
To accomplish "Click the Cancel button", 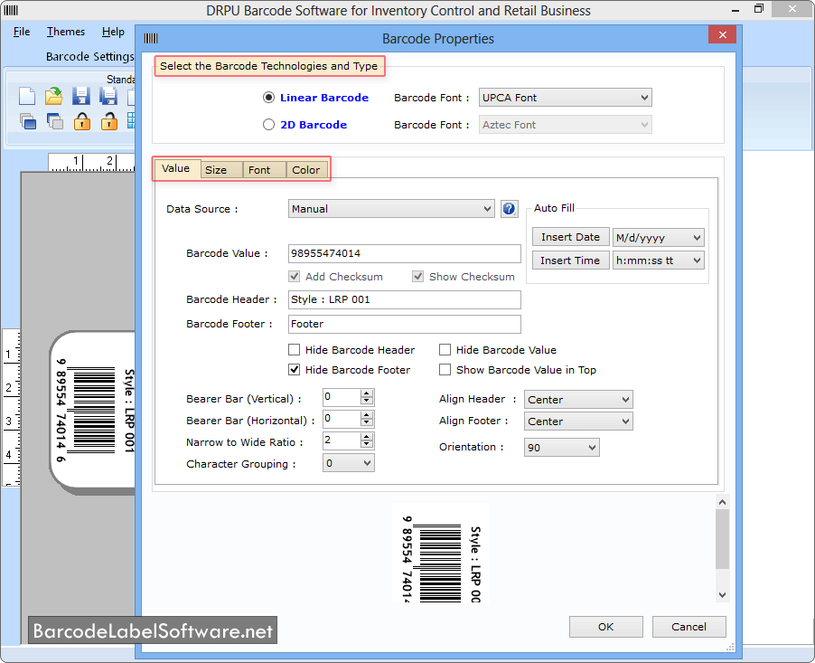I will pos(689,627).
